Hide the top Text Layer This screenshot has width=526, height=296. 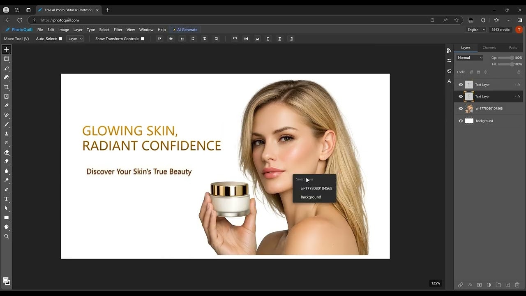pyautogui.click(x=461, y=85)
